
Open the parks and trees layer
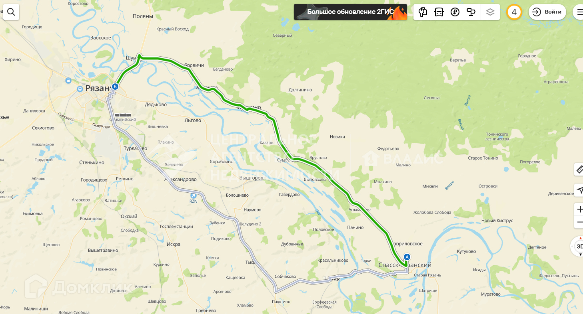(423, 12)
